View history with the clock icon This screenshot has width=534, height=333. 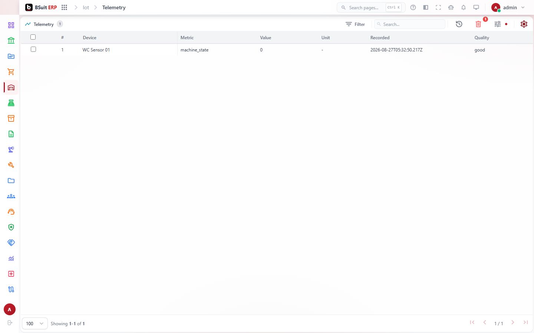(x=459, y=24)
